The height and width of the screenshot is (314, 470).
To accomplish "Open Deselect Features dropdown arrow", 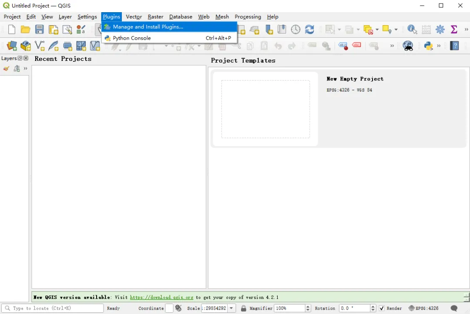I will click(377, 30).
